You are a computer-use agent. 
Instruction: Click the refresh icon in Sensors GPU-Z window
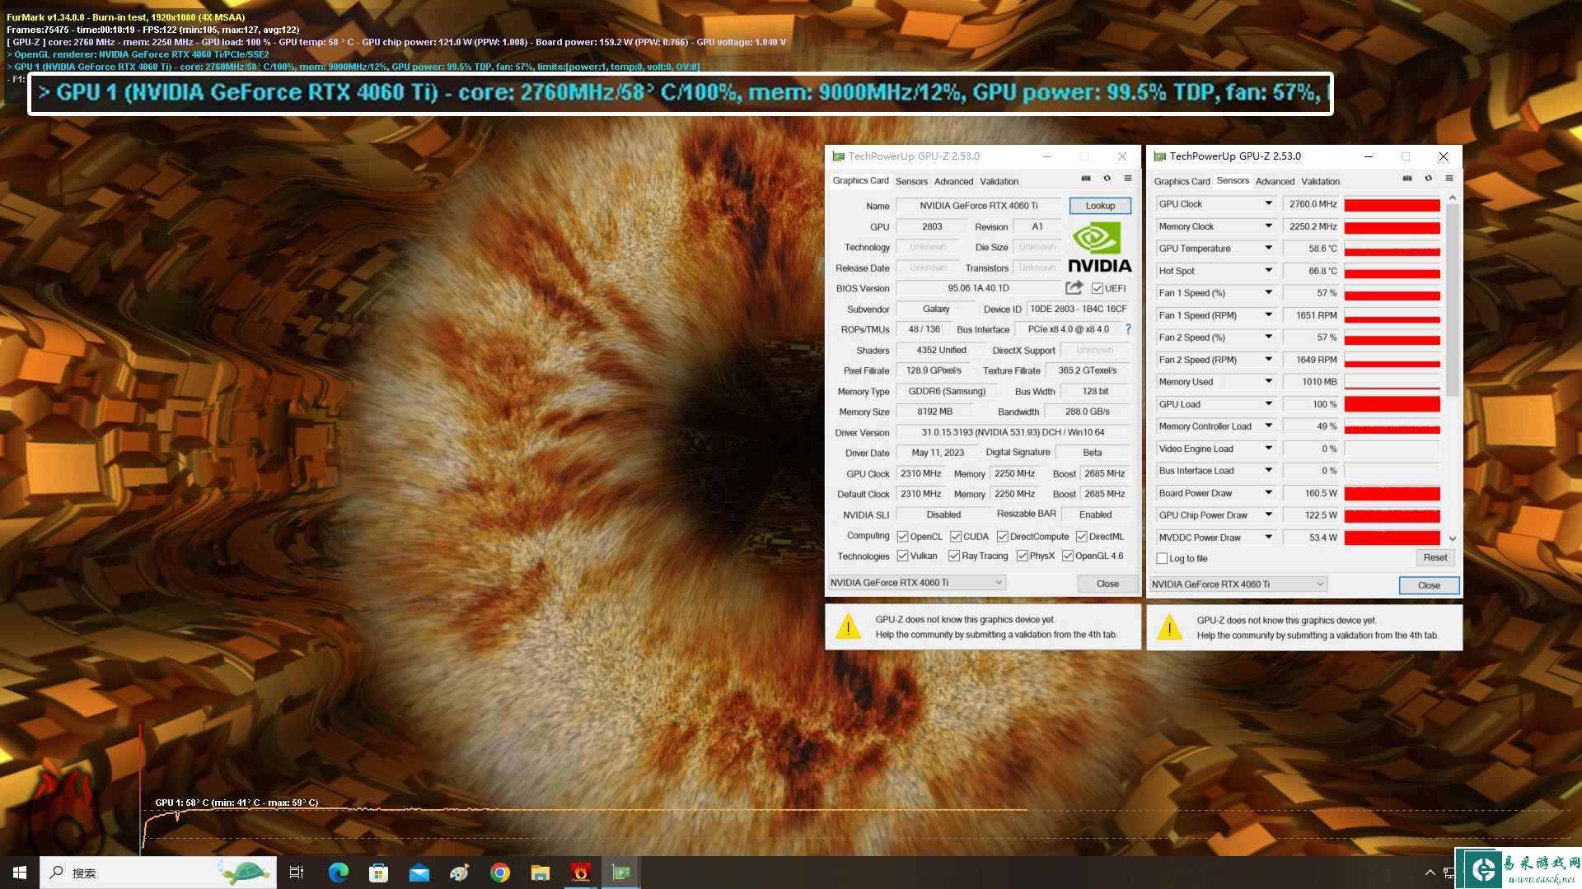pyautogui.click(x=1428, y=179)
